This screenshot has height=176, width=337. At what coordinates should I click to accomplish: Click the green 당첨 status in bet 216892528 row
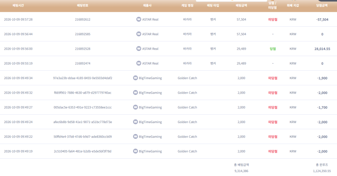pos(272,49)
